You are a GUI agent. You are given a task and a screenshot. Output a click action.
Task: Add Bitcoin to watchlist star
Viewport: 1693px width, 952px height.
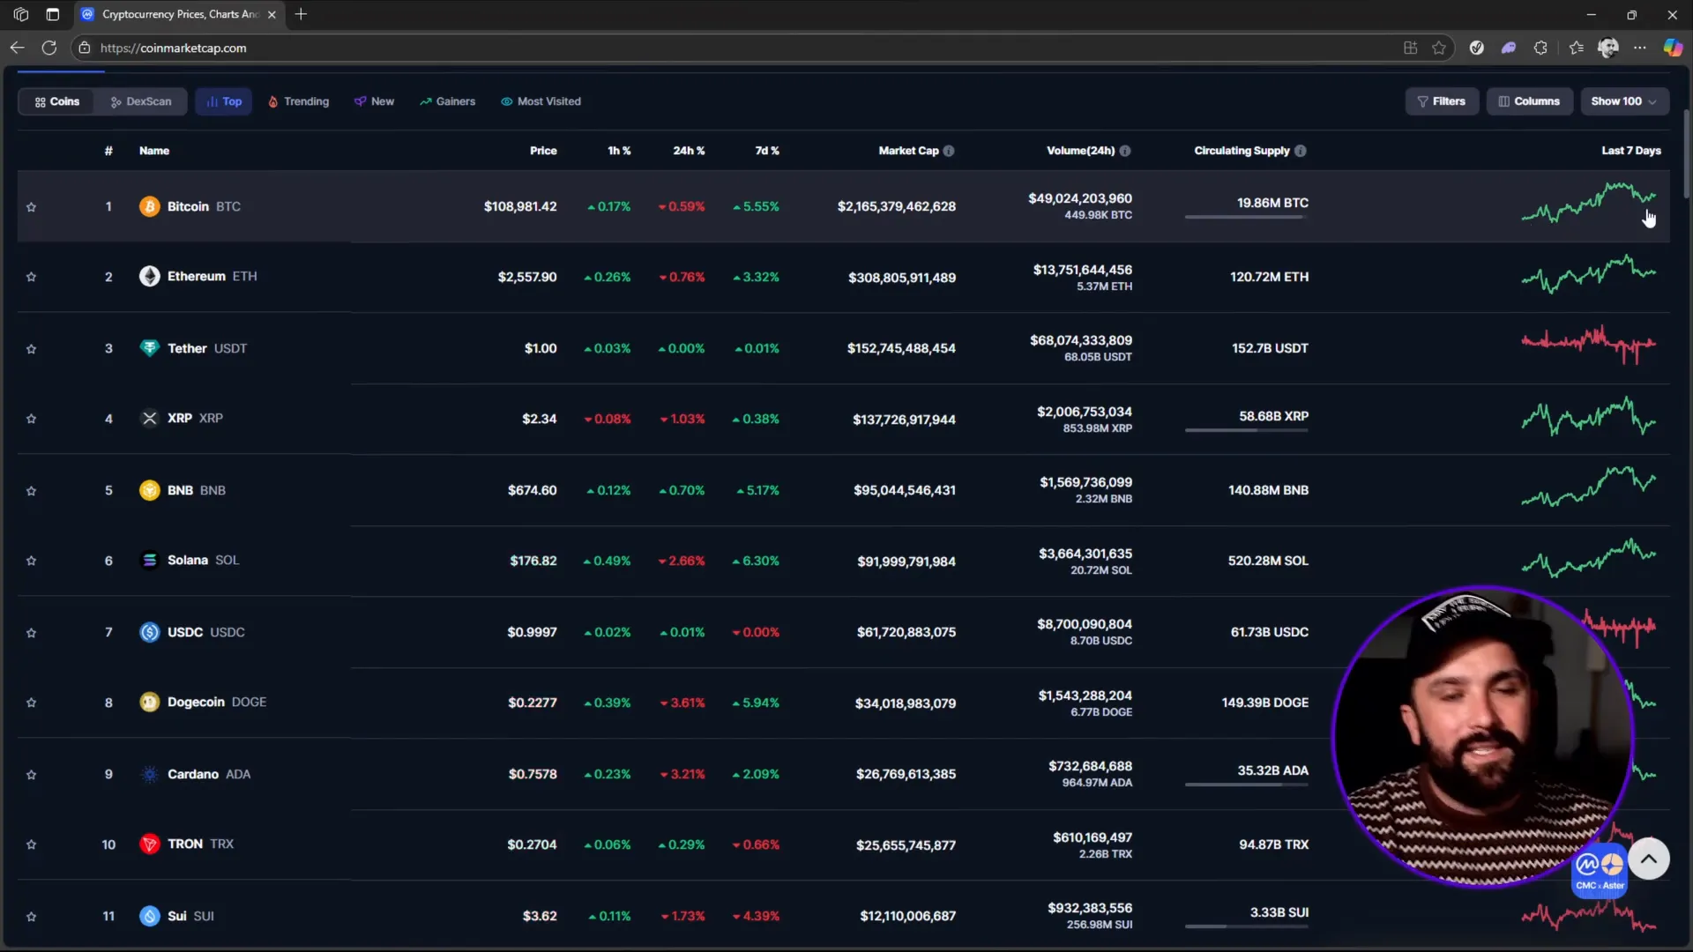[31, 207]
